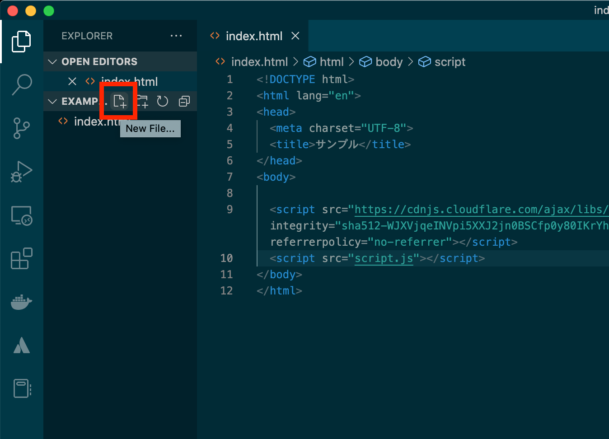Click the New File icon in Explorer
Screen dimensions: 609x439
(119, 101)
